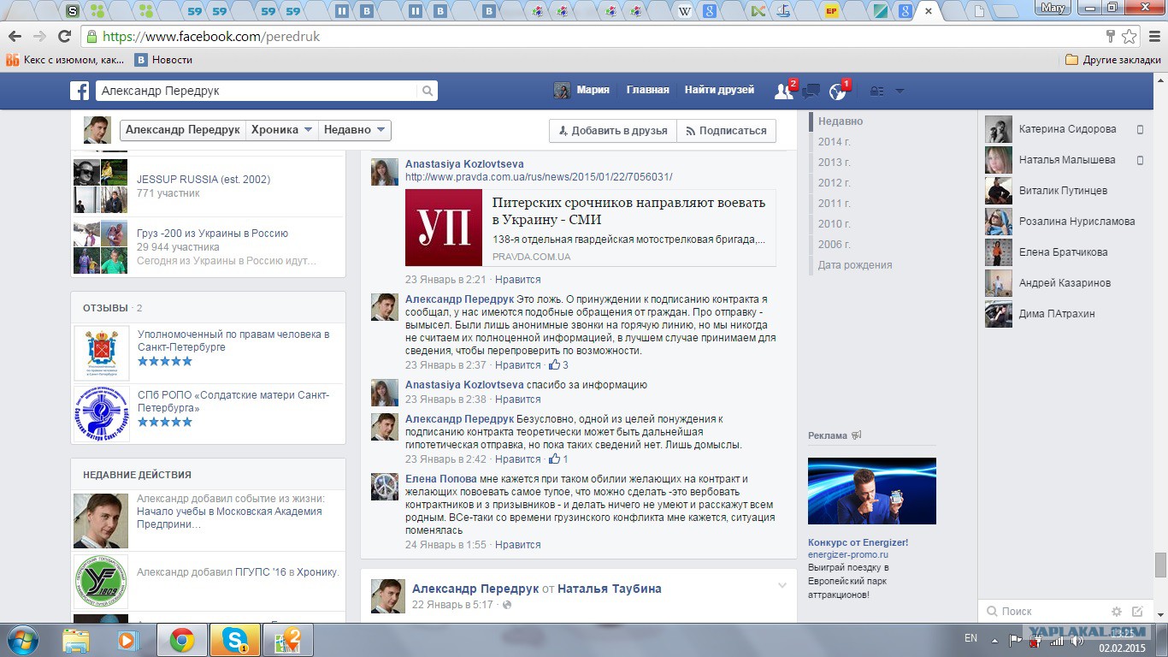Open the media player taskbar icon
Image resolution: width=1168 pixels, height=657 pixels.
coord(127,640)
